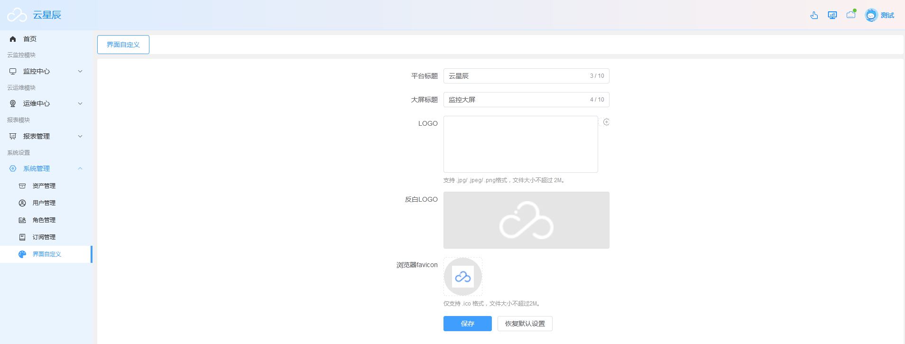The image size is (905, 344).
Task: Click the 系统设置 section label
Action: [18, 153]
